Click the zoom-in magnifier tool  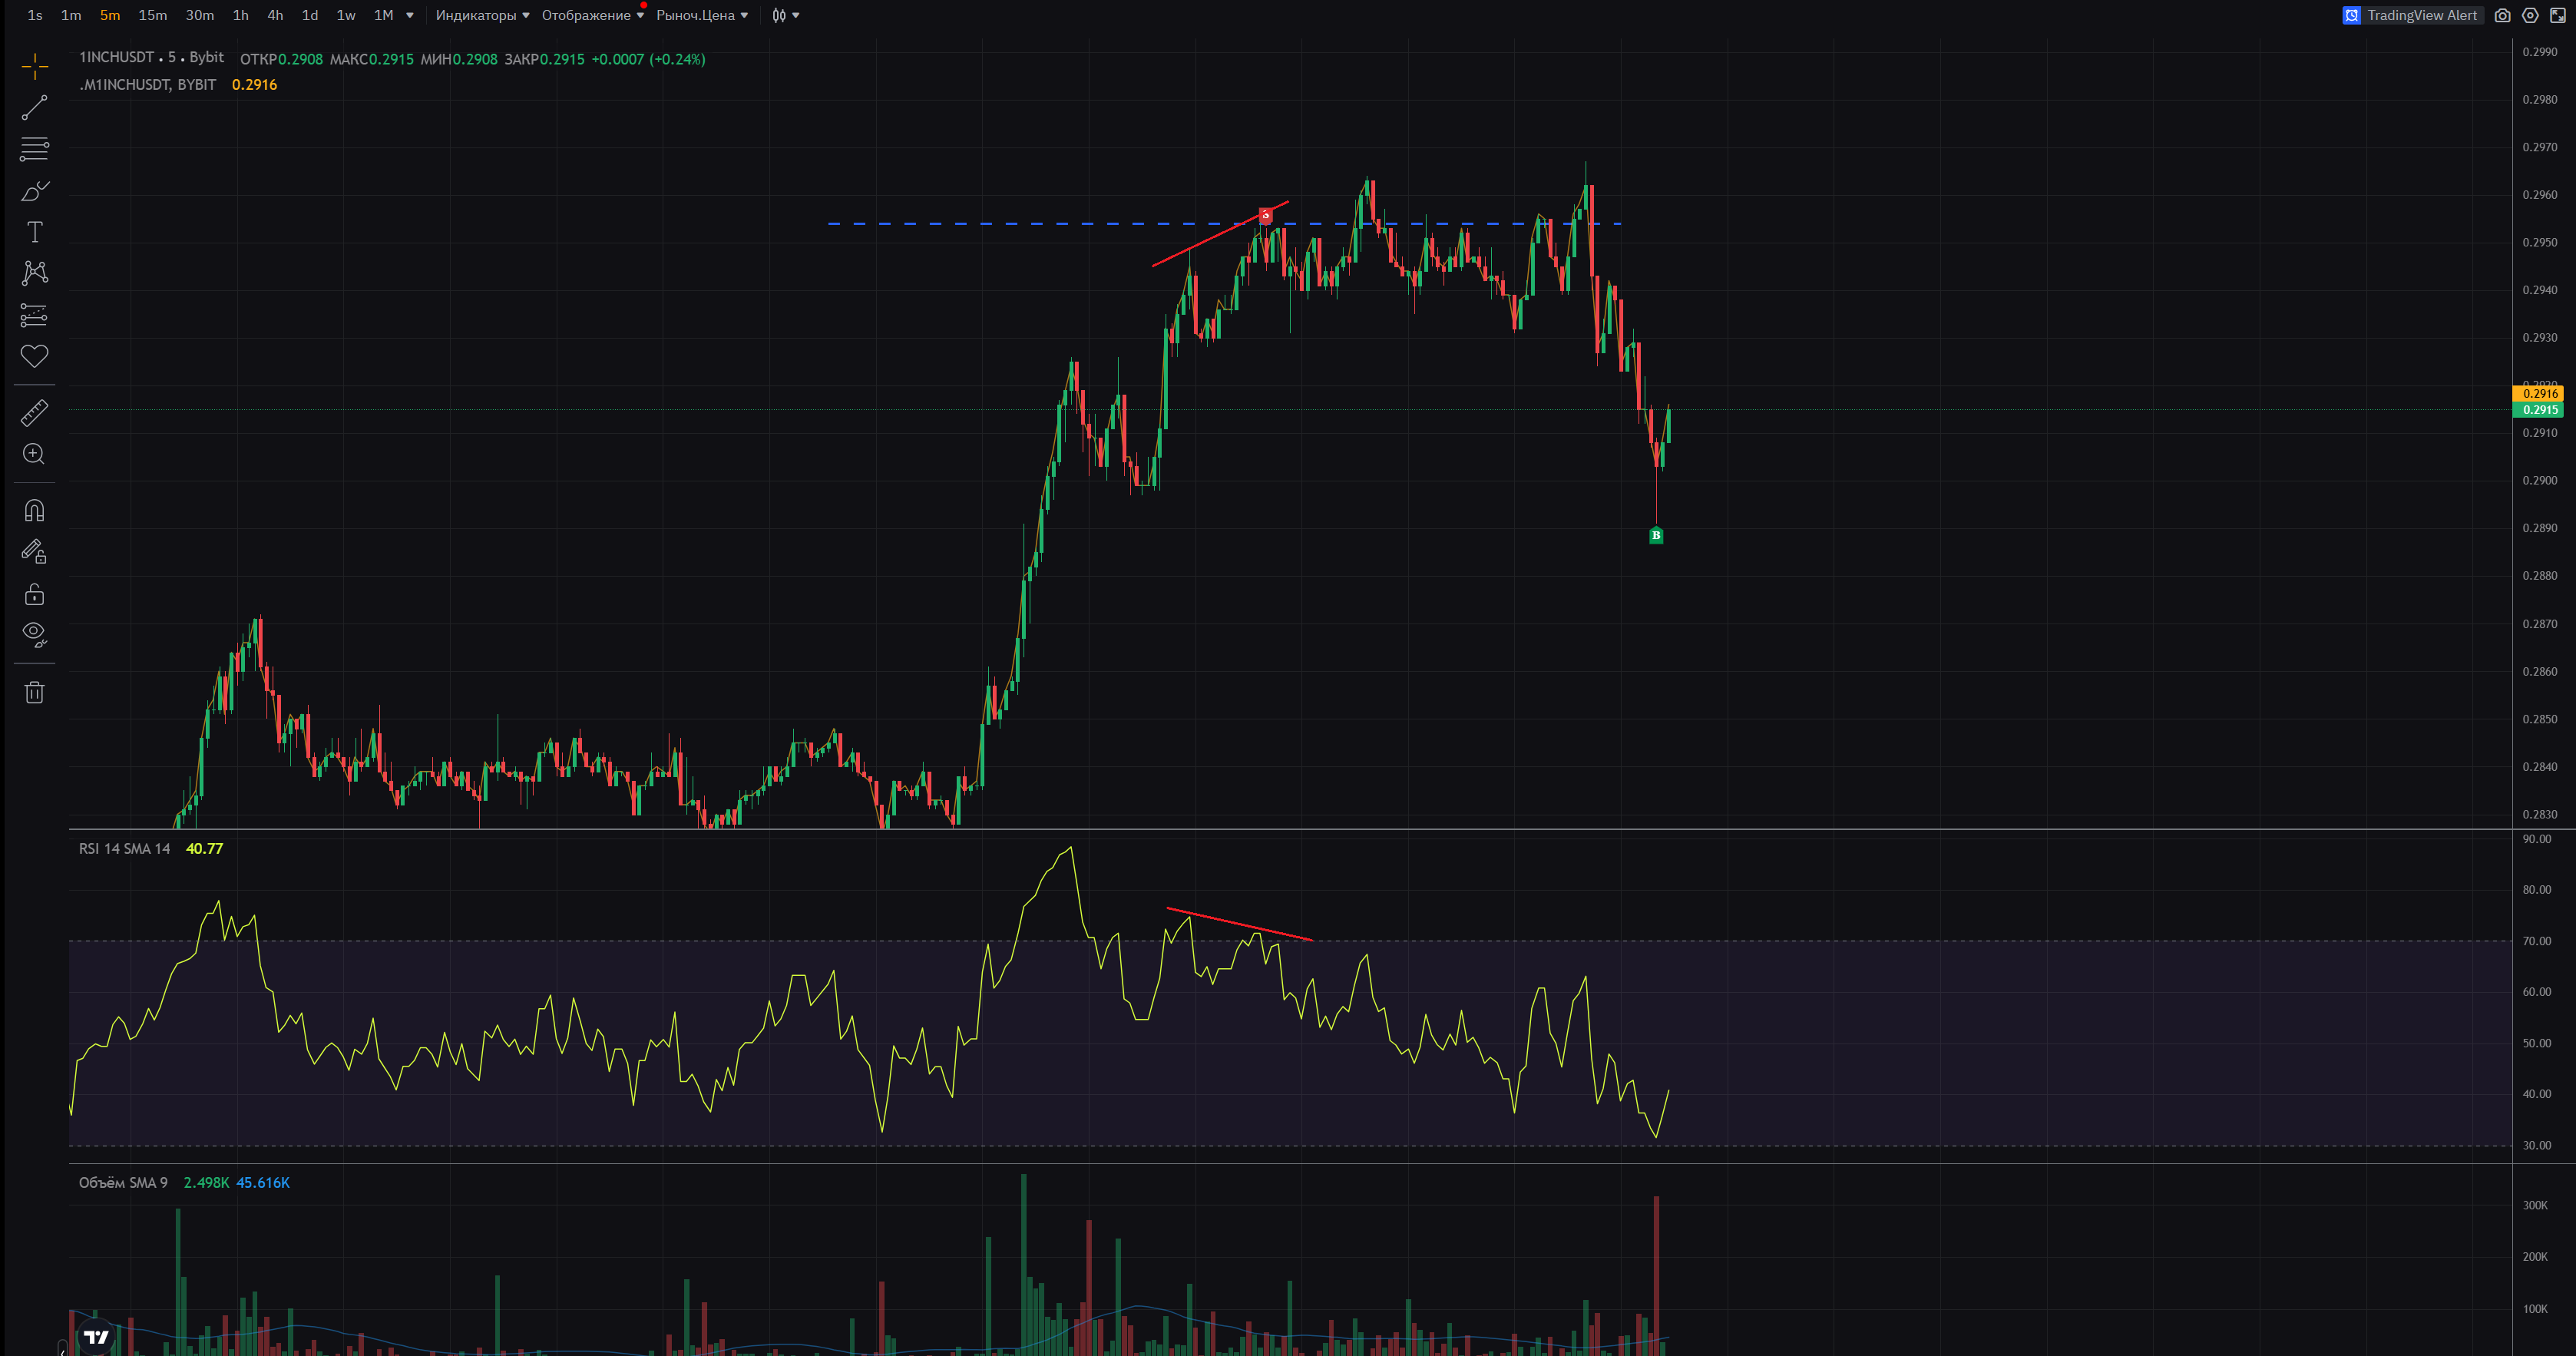[34, 454]
